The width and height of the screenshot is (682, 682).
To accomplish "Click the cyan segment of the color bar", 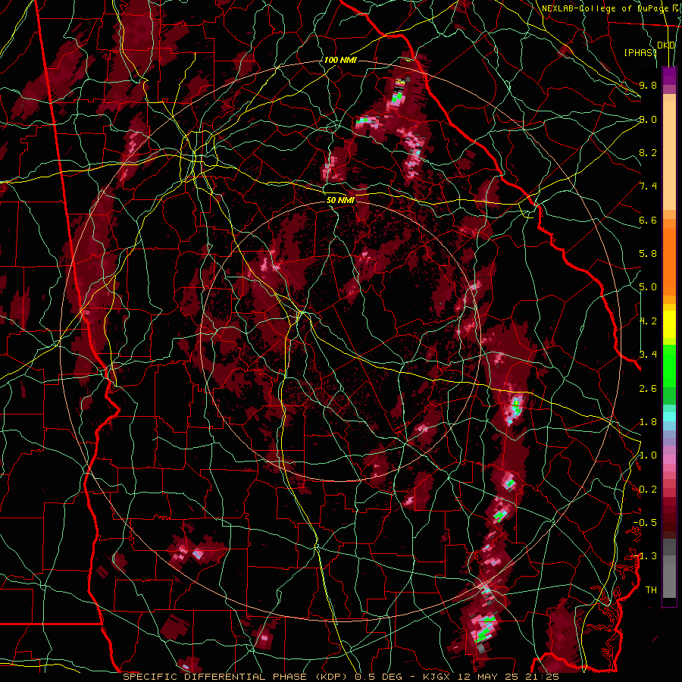I will tap(669, 417).
